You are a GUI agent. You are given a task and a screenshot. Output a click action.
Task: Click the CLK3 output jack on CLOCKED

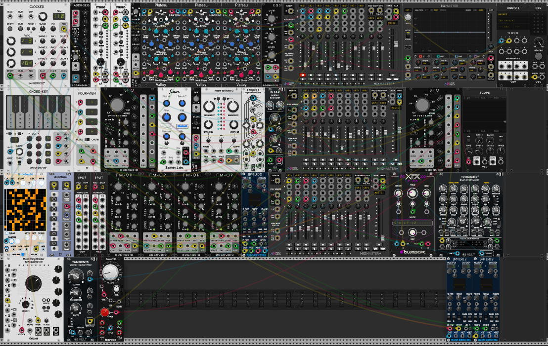64,76
